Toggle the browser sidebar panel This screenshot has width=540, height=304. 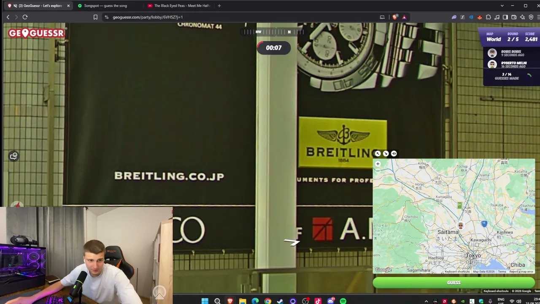click(x=505, y=17)
